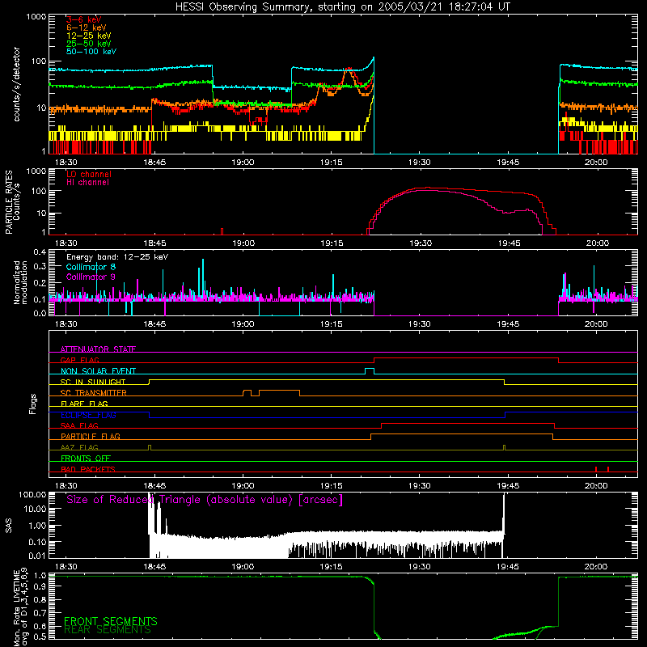Image resolution: width=647 pixels, height=647 pixels.
Task: Select the 'ATTENUATOR STATE' flag label
Action: [x=98, y=349]
